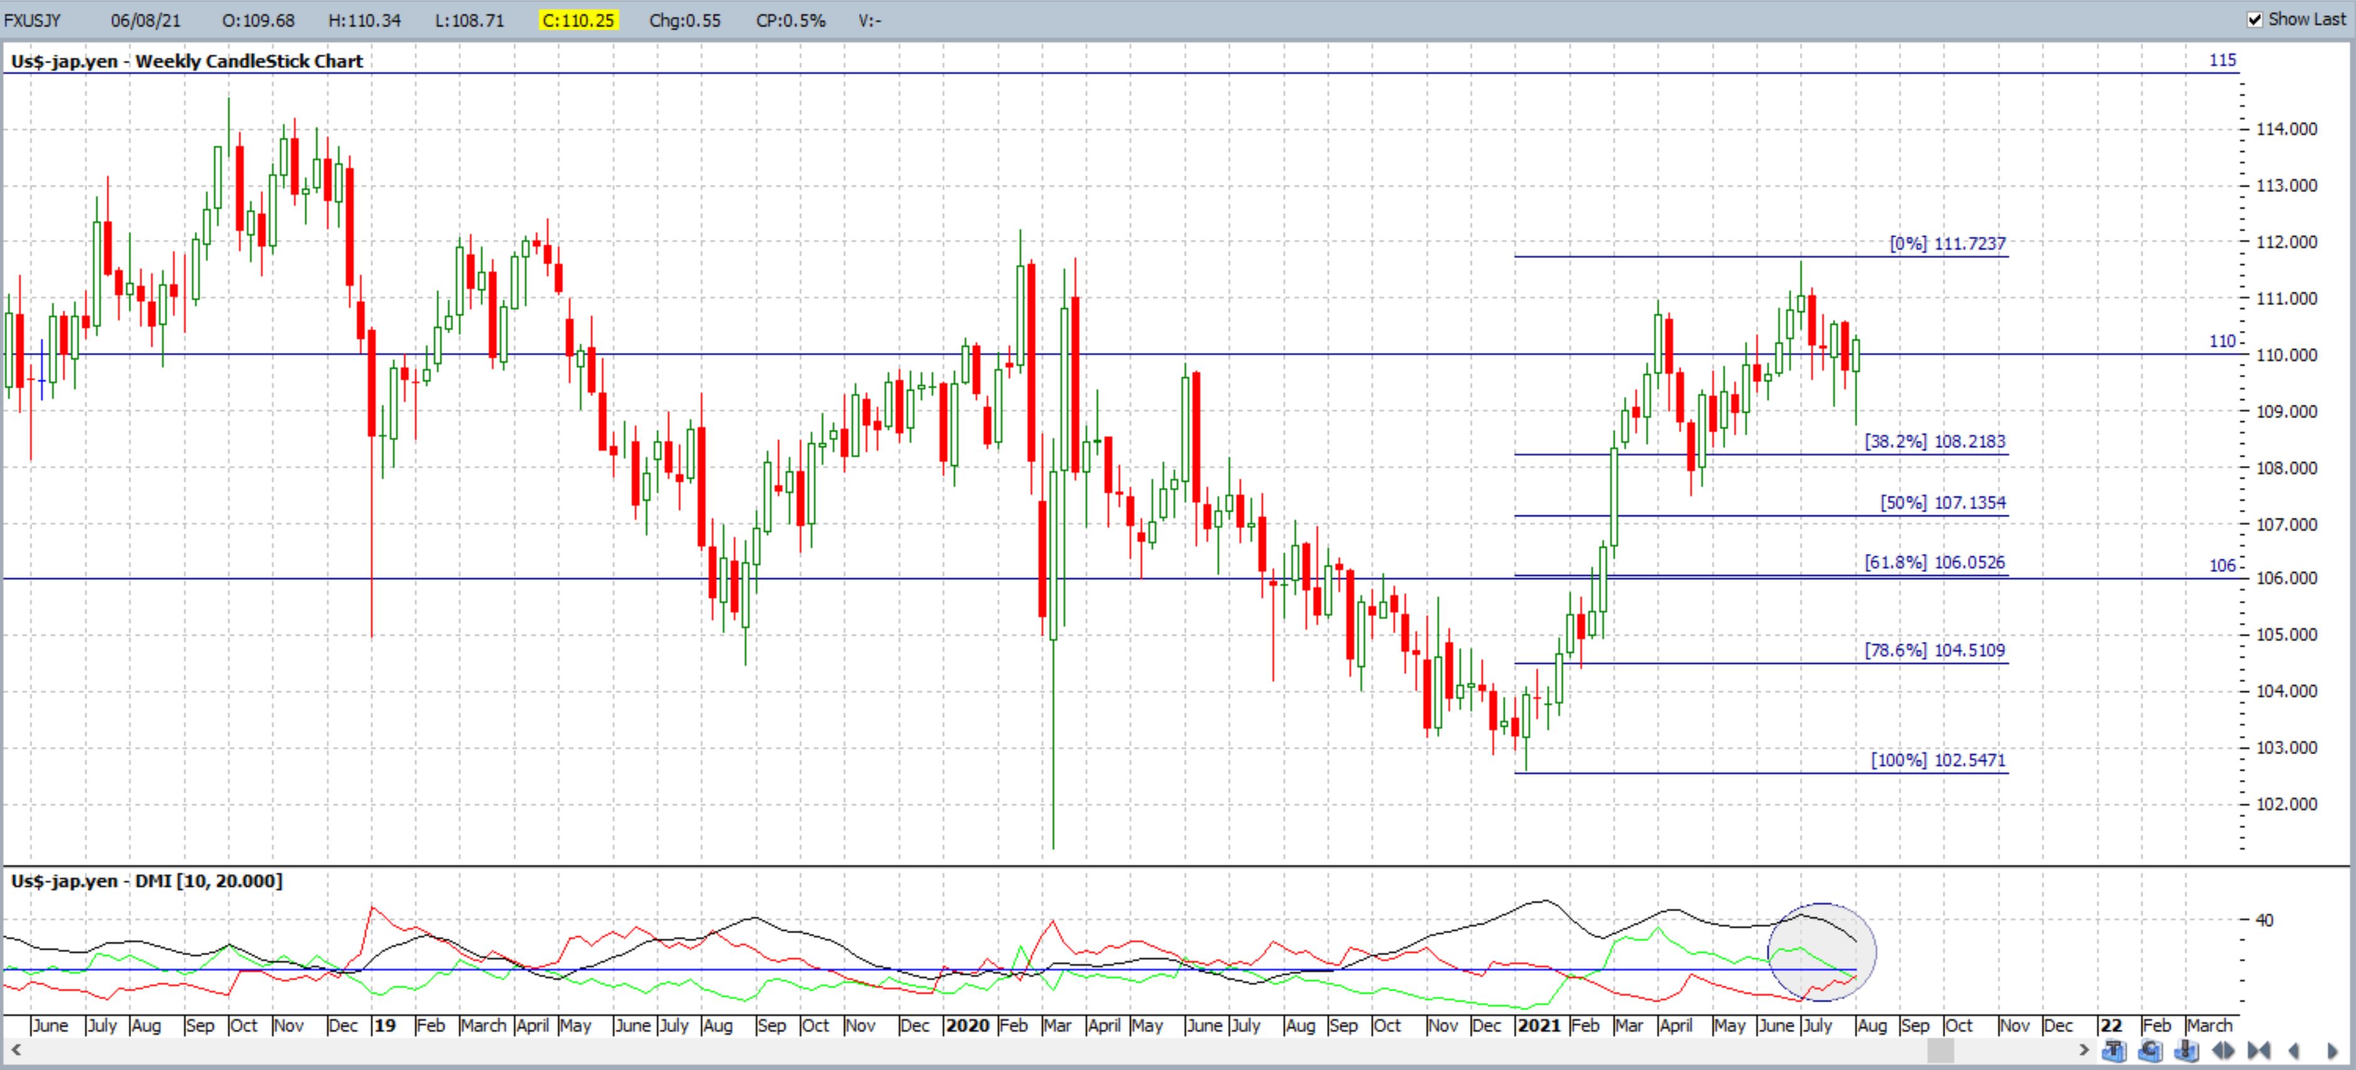This screenshot has height=1070, width=2356.
Task: Click the shift-chart-right triangle icon
Action: [2332, 1051]
